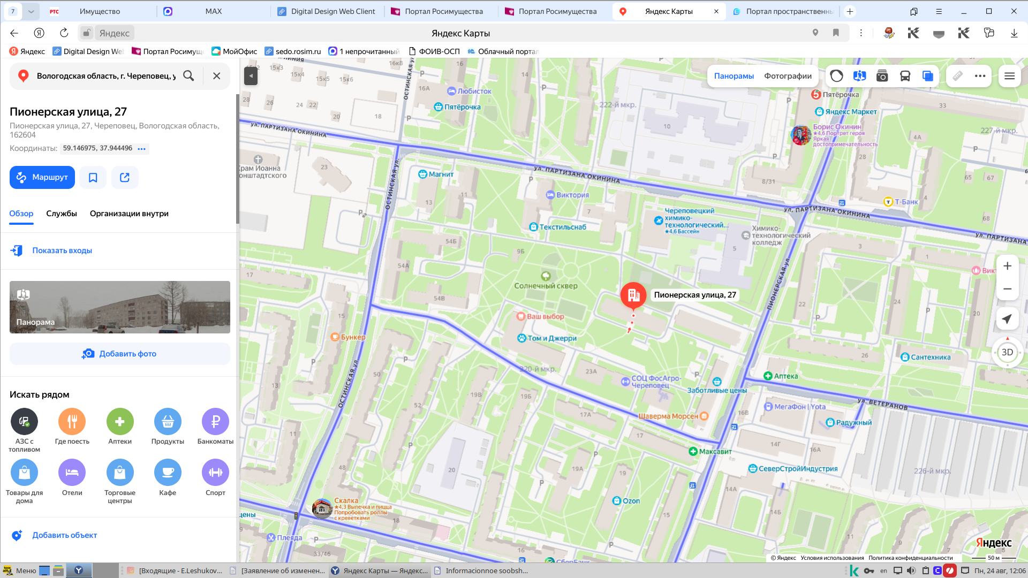Click the volume icon in system tray

point(911,571)
